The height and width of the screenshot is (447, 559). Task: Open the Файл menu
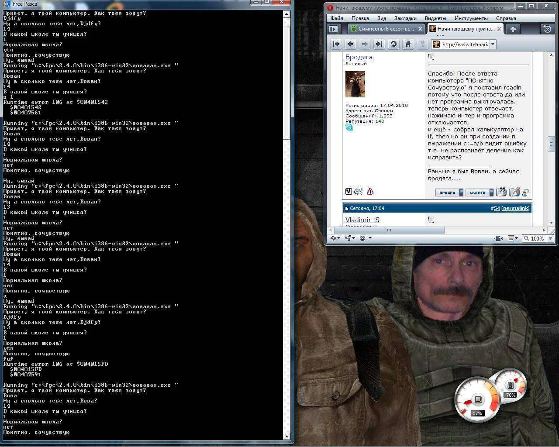point(337,18)
